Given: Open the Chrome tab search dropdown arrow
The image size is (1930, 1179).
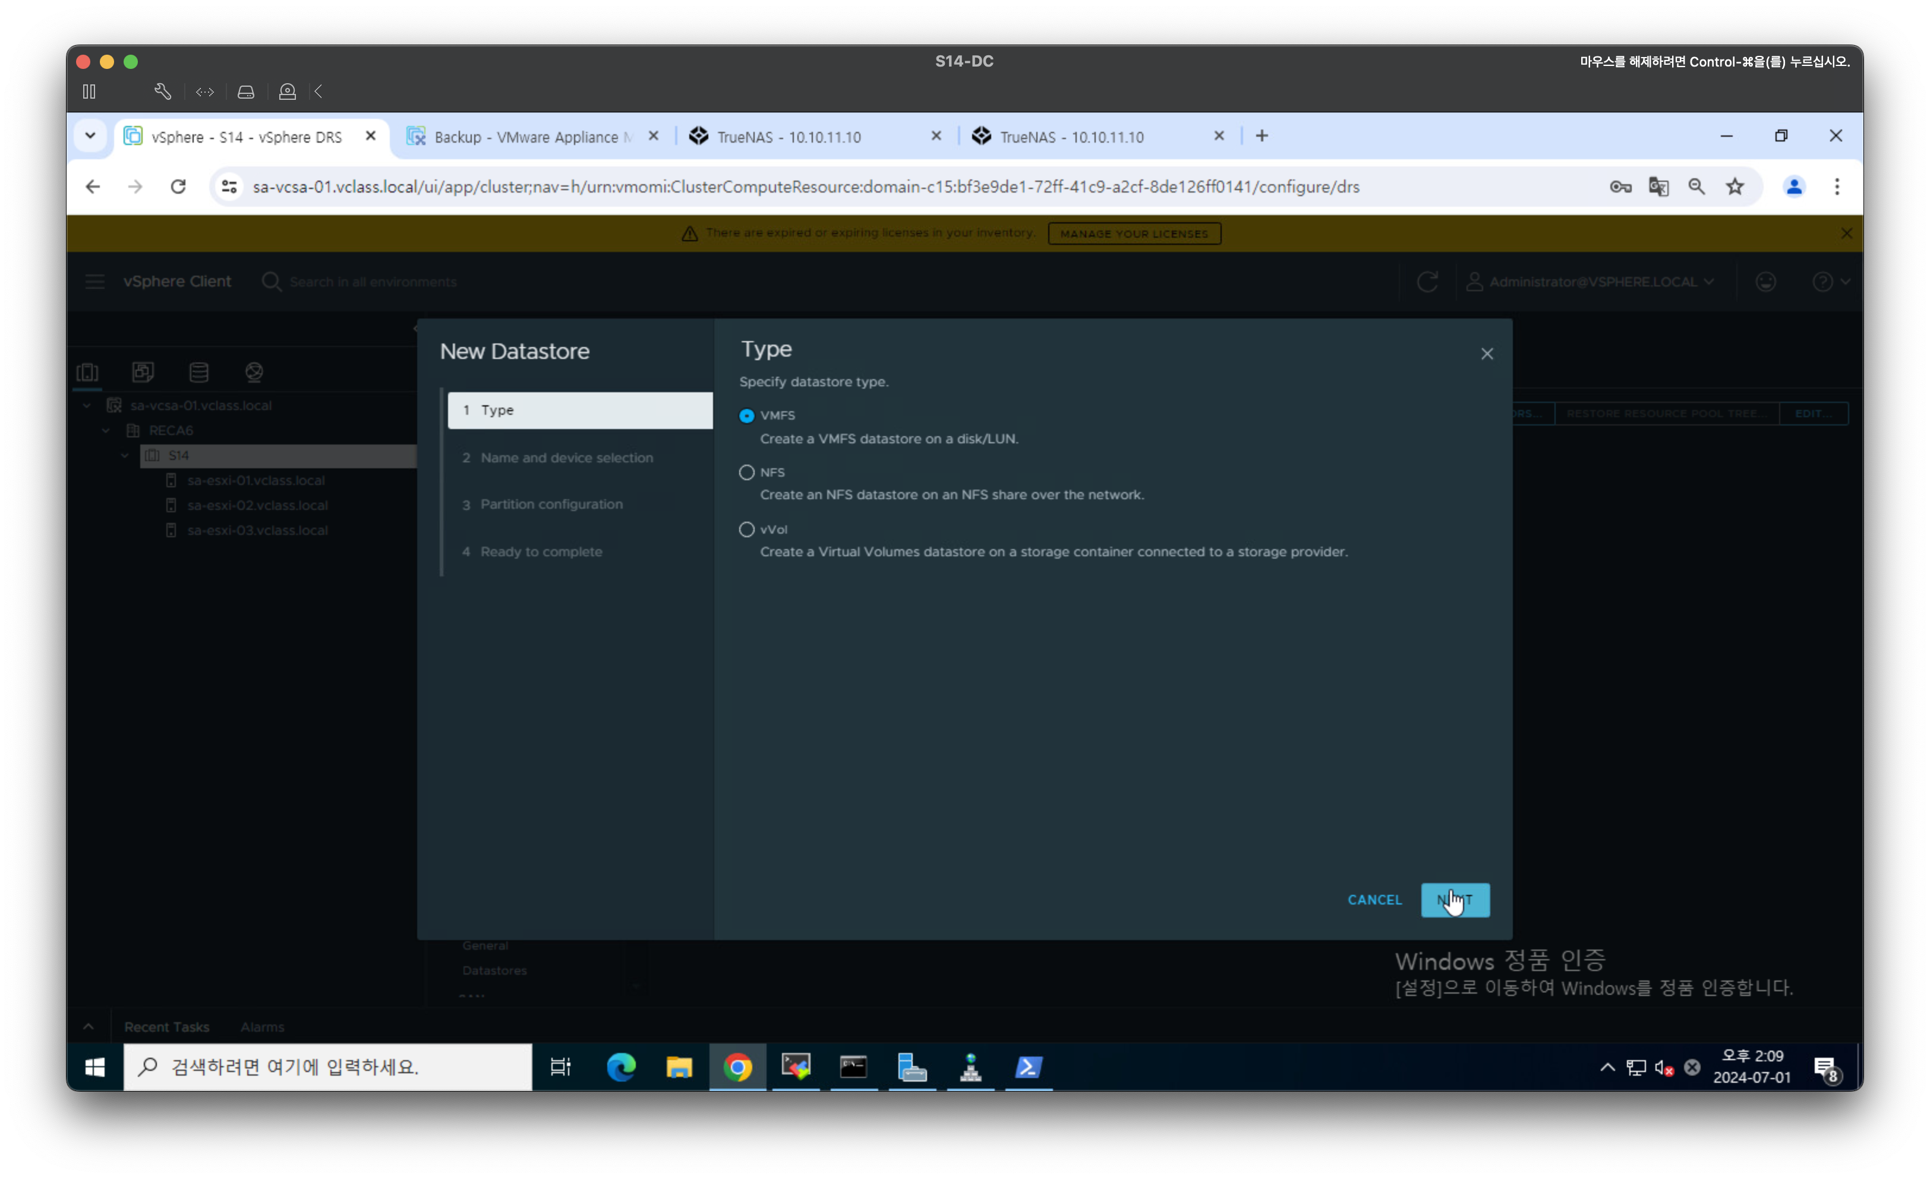Looking at the screenshot, I should [90, 135].
